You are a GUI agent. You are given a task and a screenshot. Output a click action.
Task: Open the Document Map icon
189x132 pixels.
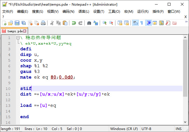(161, 23)
